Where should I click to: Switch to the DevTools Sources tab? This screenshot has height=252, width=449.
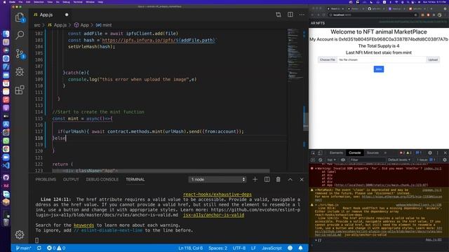373,153
